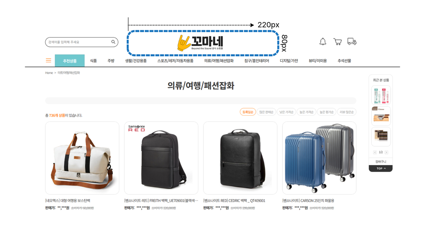Image resolution: width=425 pixels, height=239 pixels.
Task: Go to previous recently viewed page
Action: point(375,153)
